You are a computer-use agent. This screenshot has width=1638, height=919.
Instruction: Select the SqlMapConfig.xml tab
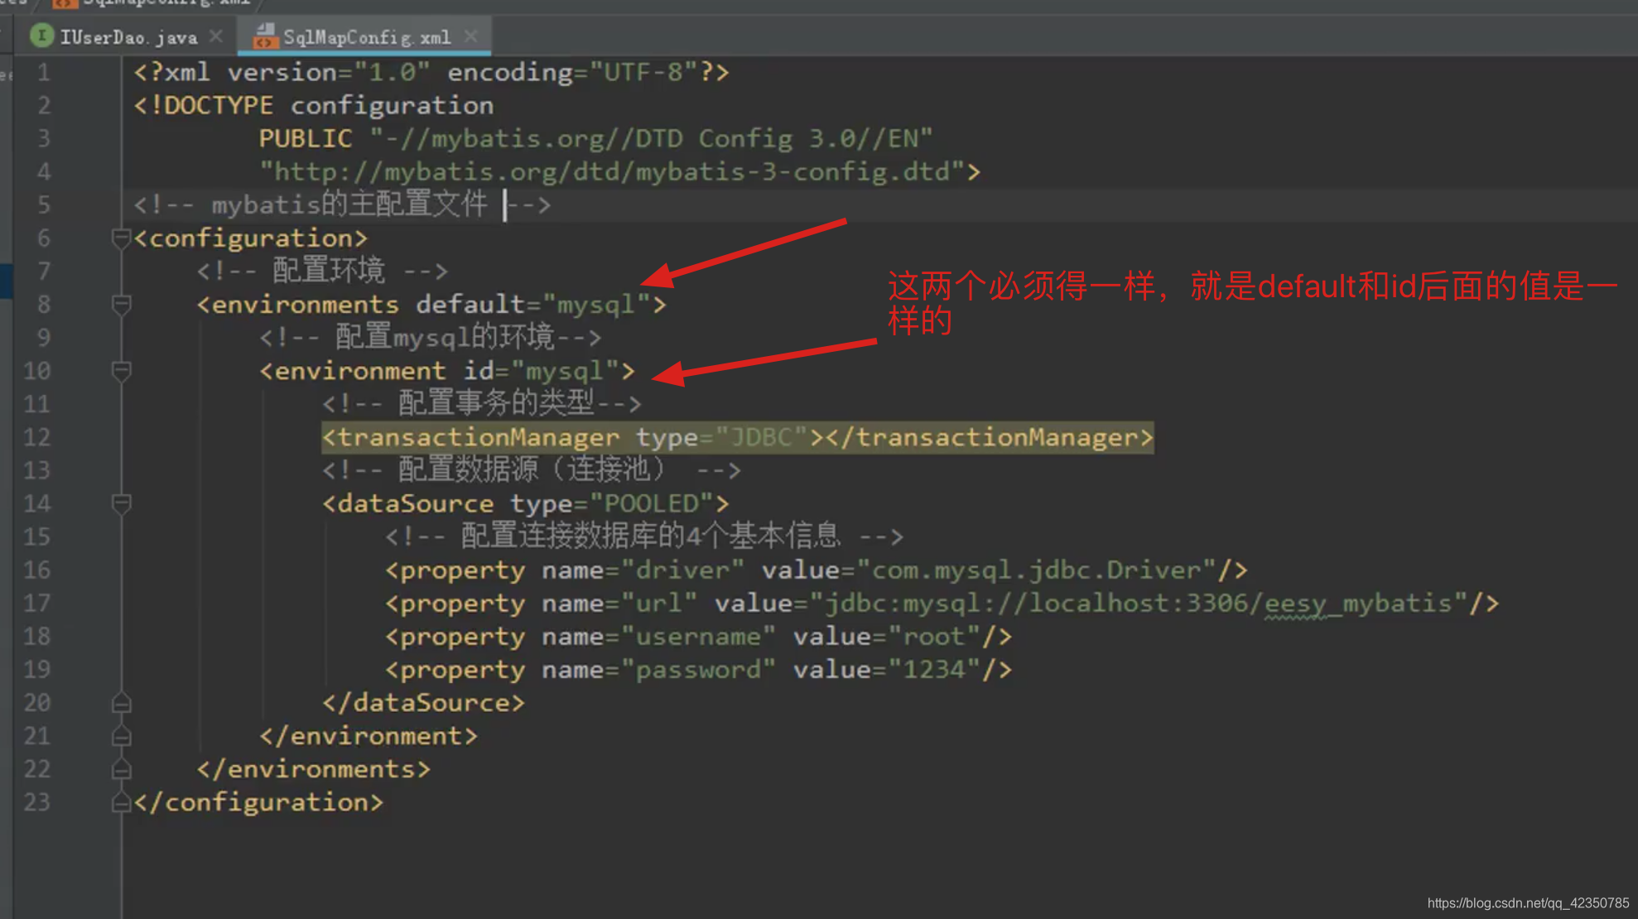[x=366, y=37]
